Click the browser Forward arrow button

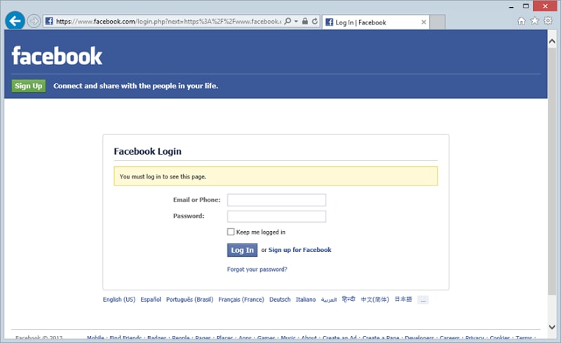[34, 21]
